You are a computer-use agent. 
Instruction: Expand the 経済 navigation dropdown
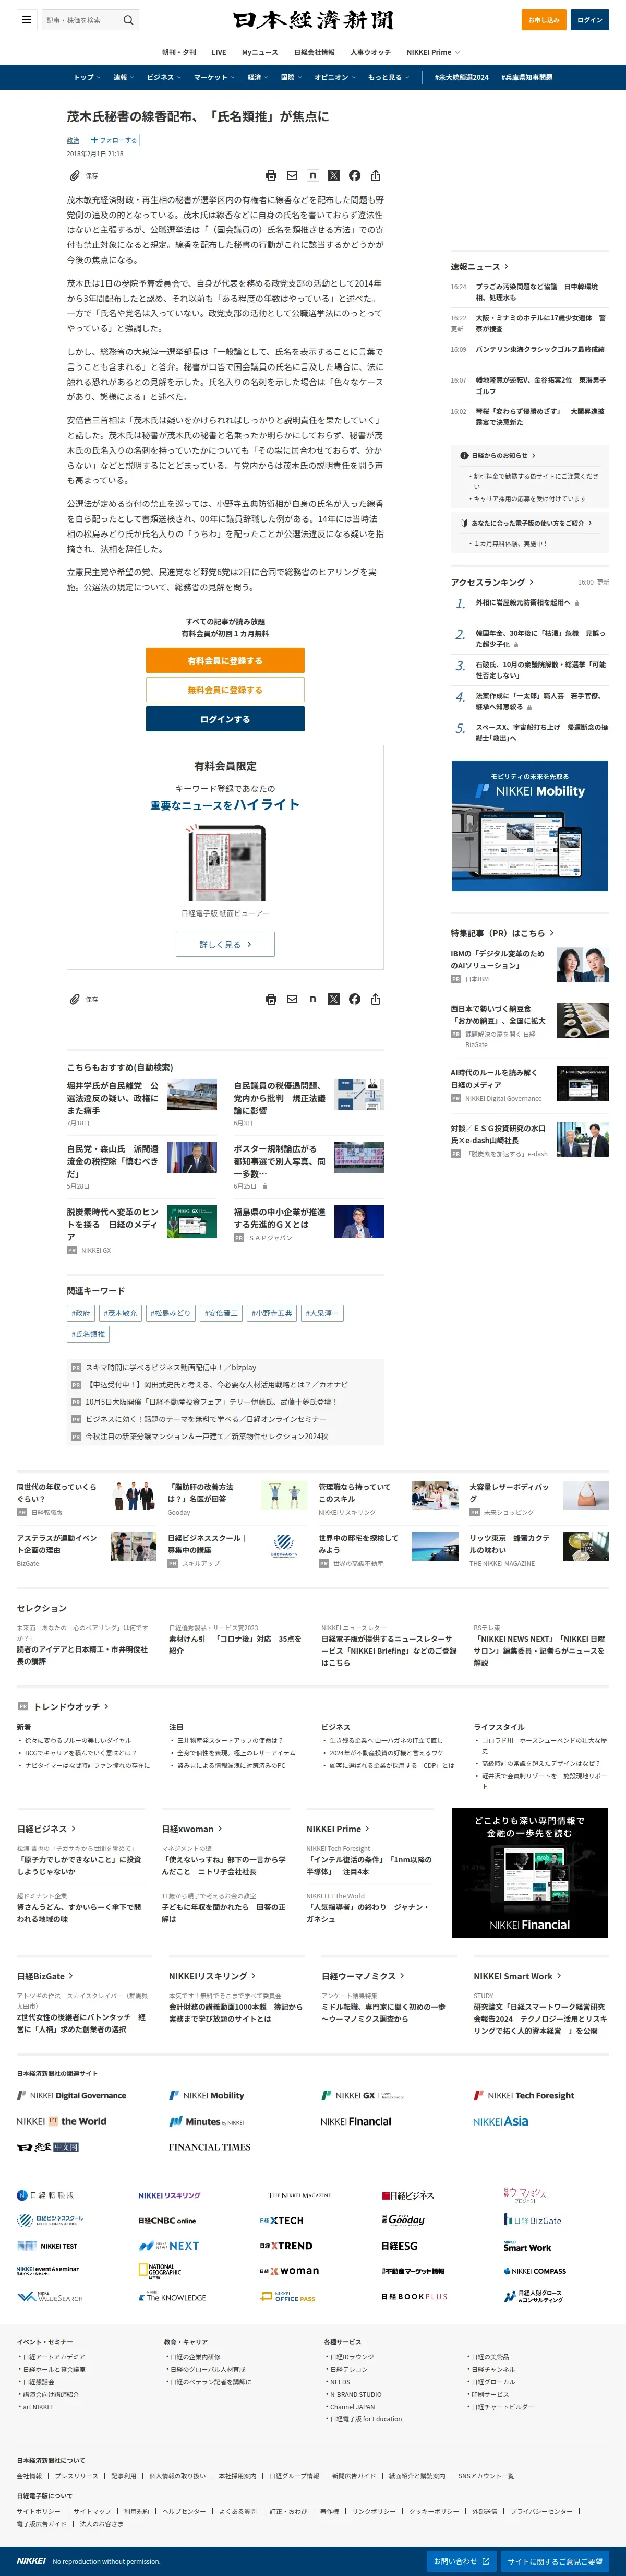(x=258, y=77)
